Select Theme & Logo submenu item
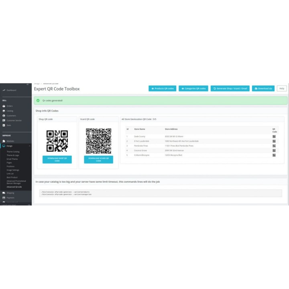This screenshot has width=289, height=289. 13,155
